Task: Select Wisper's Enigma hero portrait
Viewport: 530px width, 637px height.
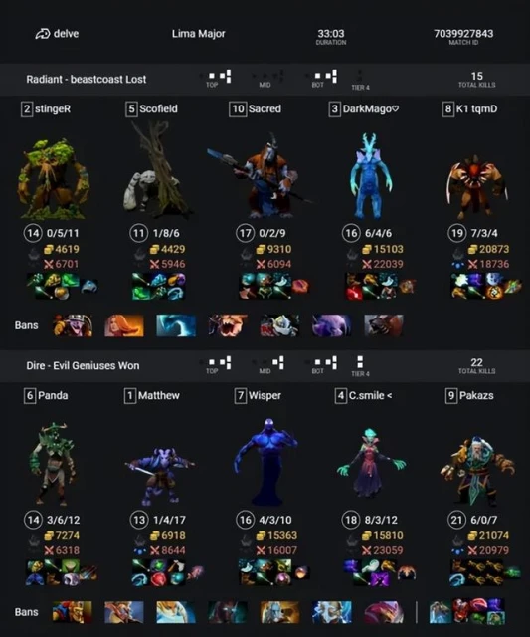Action: point(265,462)
